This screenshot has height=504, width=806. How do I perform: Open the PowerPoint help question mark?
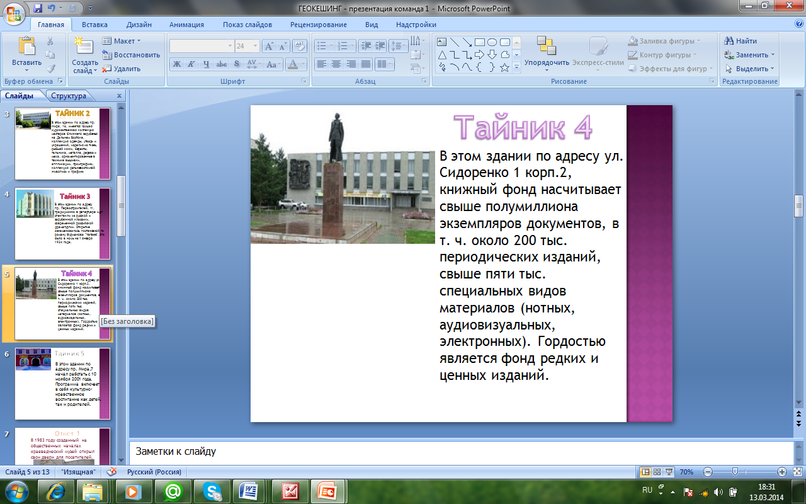coord(798,24)
